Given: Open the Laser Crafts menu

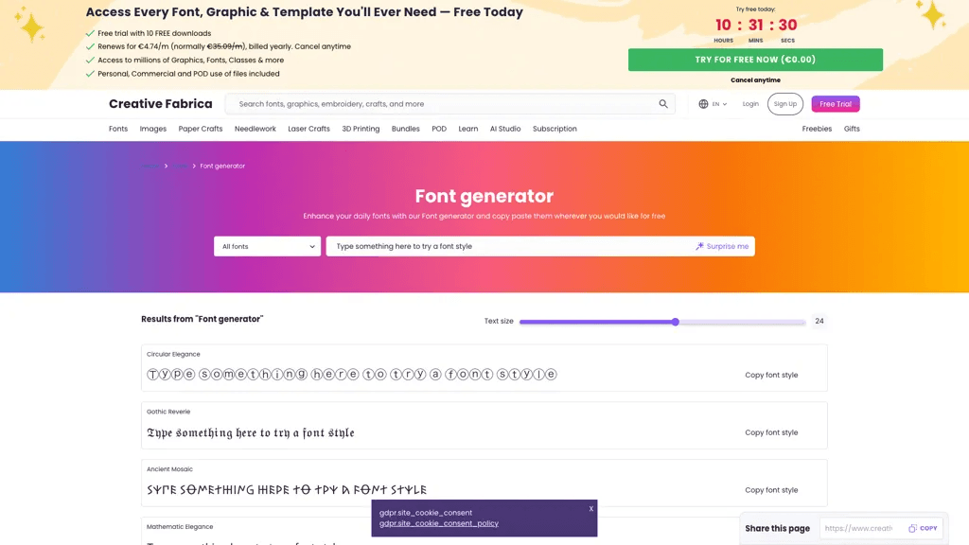Looking at the screenshot, I should (309, 129).
